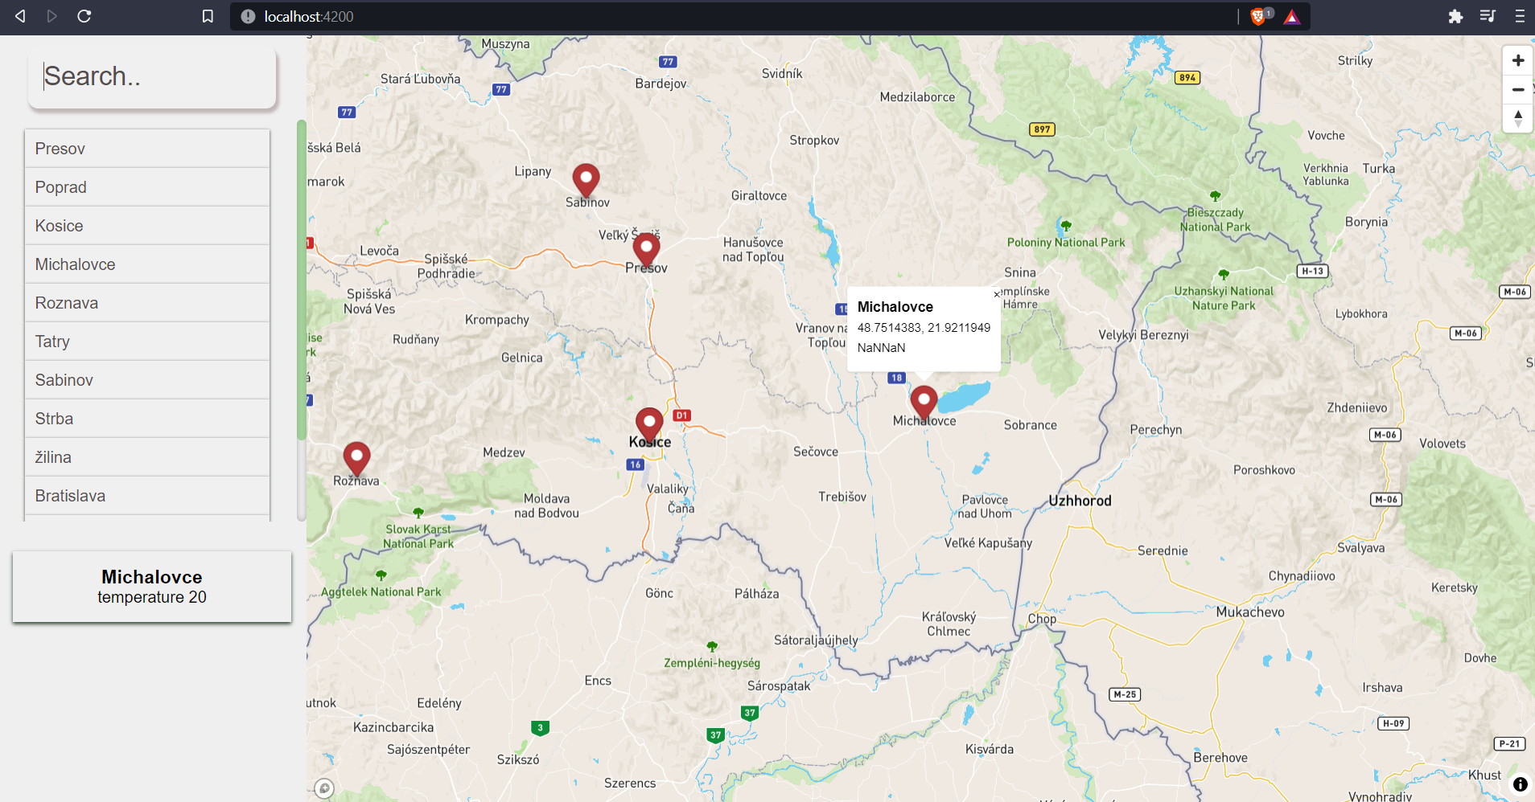Open the Roznava marker on map
The height and width of the screenshot is (802, 1535).
point(356,457)
